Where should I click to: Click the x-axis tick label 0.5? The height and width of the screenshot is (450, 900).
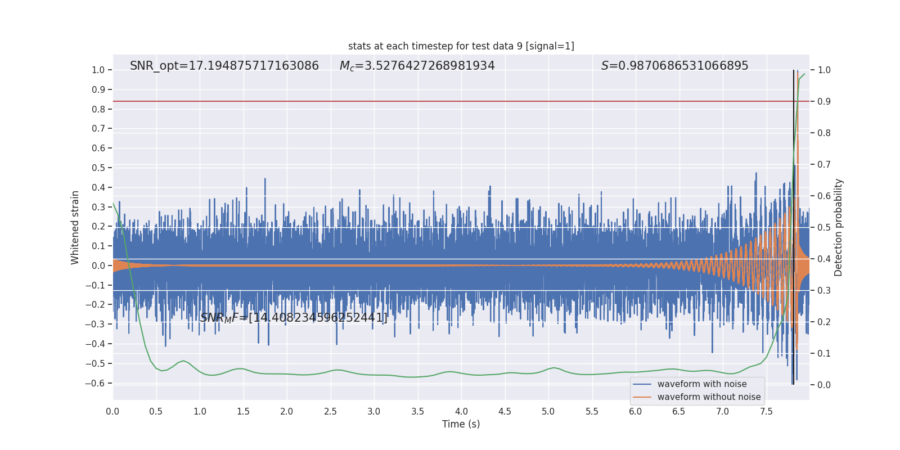156,411
